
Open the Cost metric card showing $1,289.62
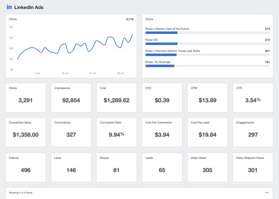click(116, 97)
